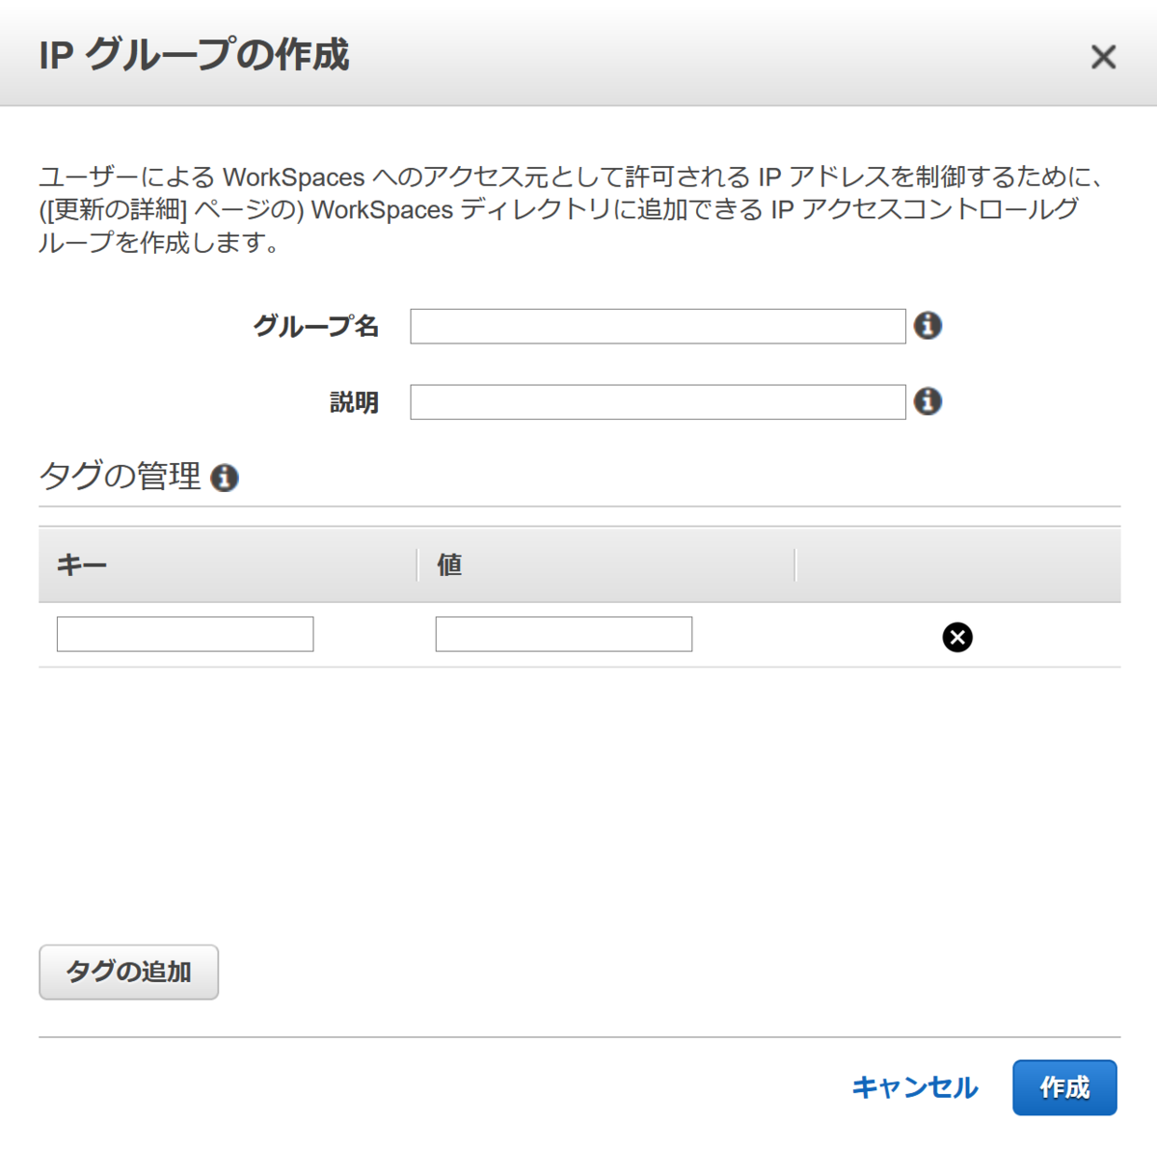Click info icon next to グループ名 field
This screenshot has height=1150, width=1157.
(928, 326)
